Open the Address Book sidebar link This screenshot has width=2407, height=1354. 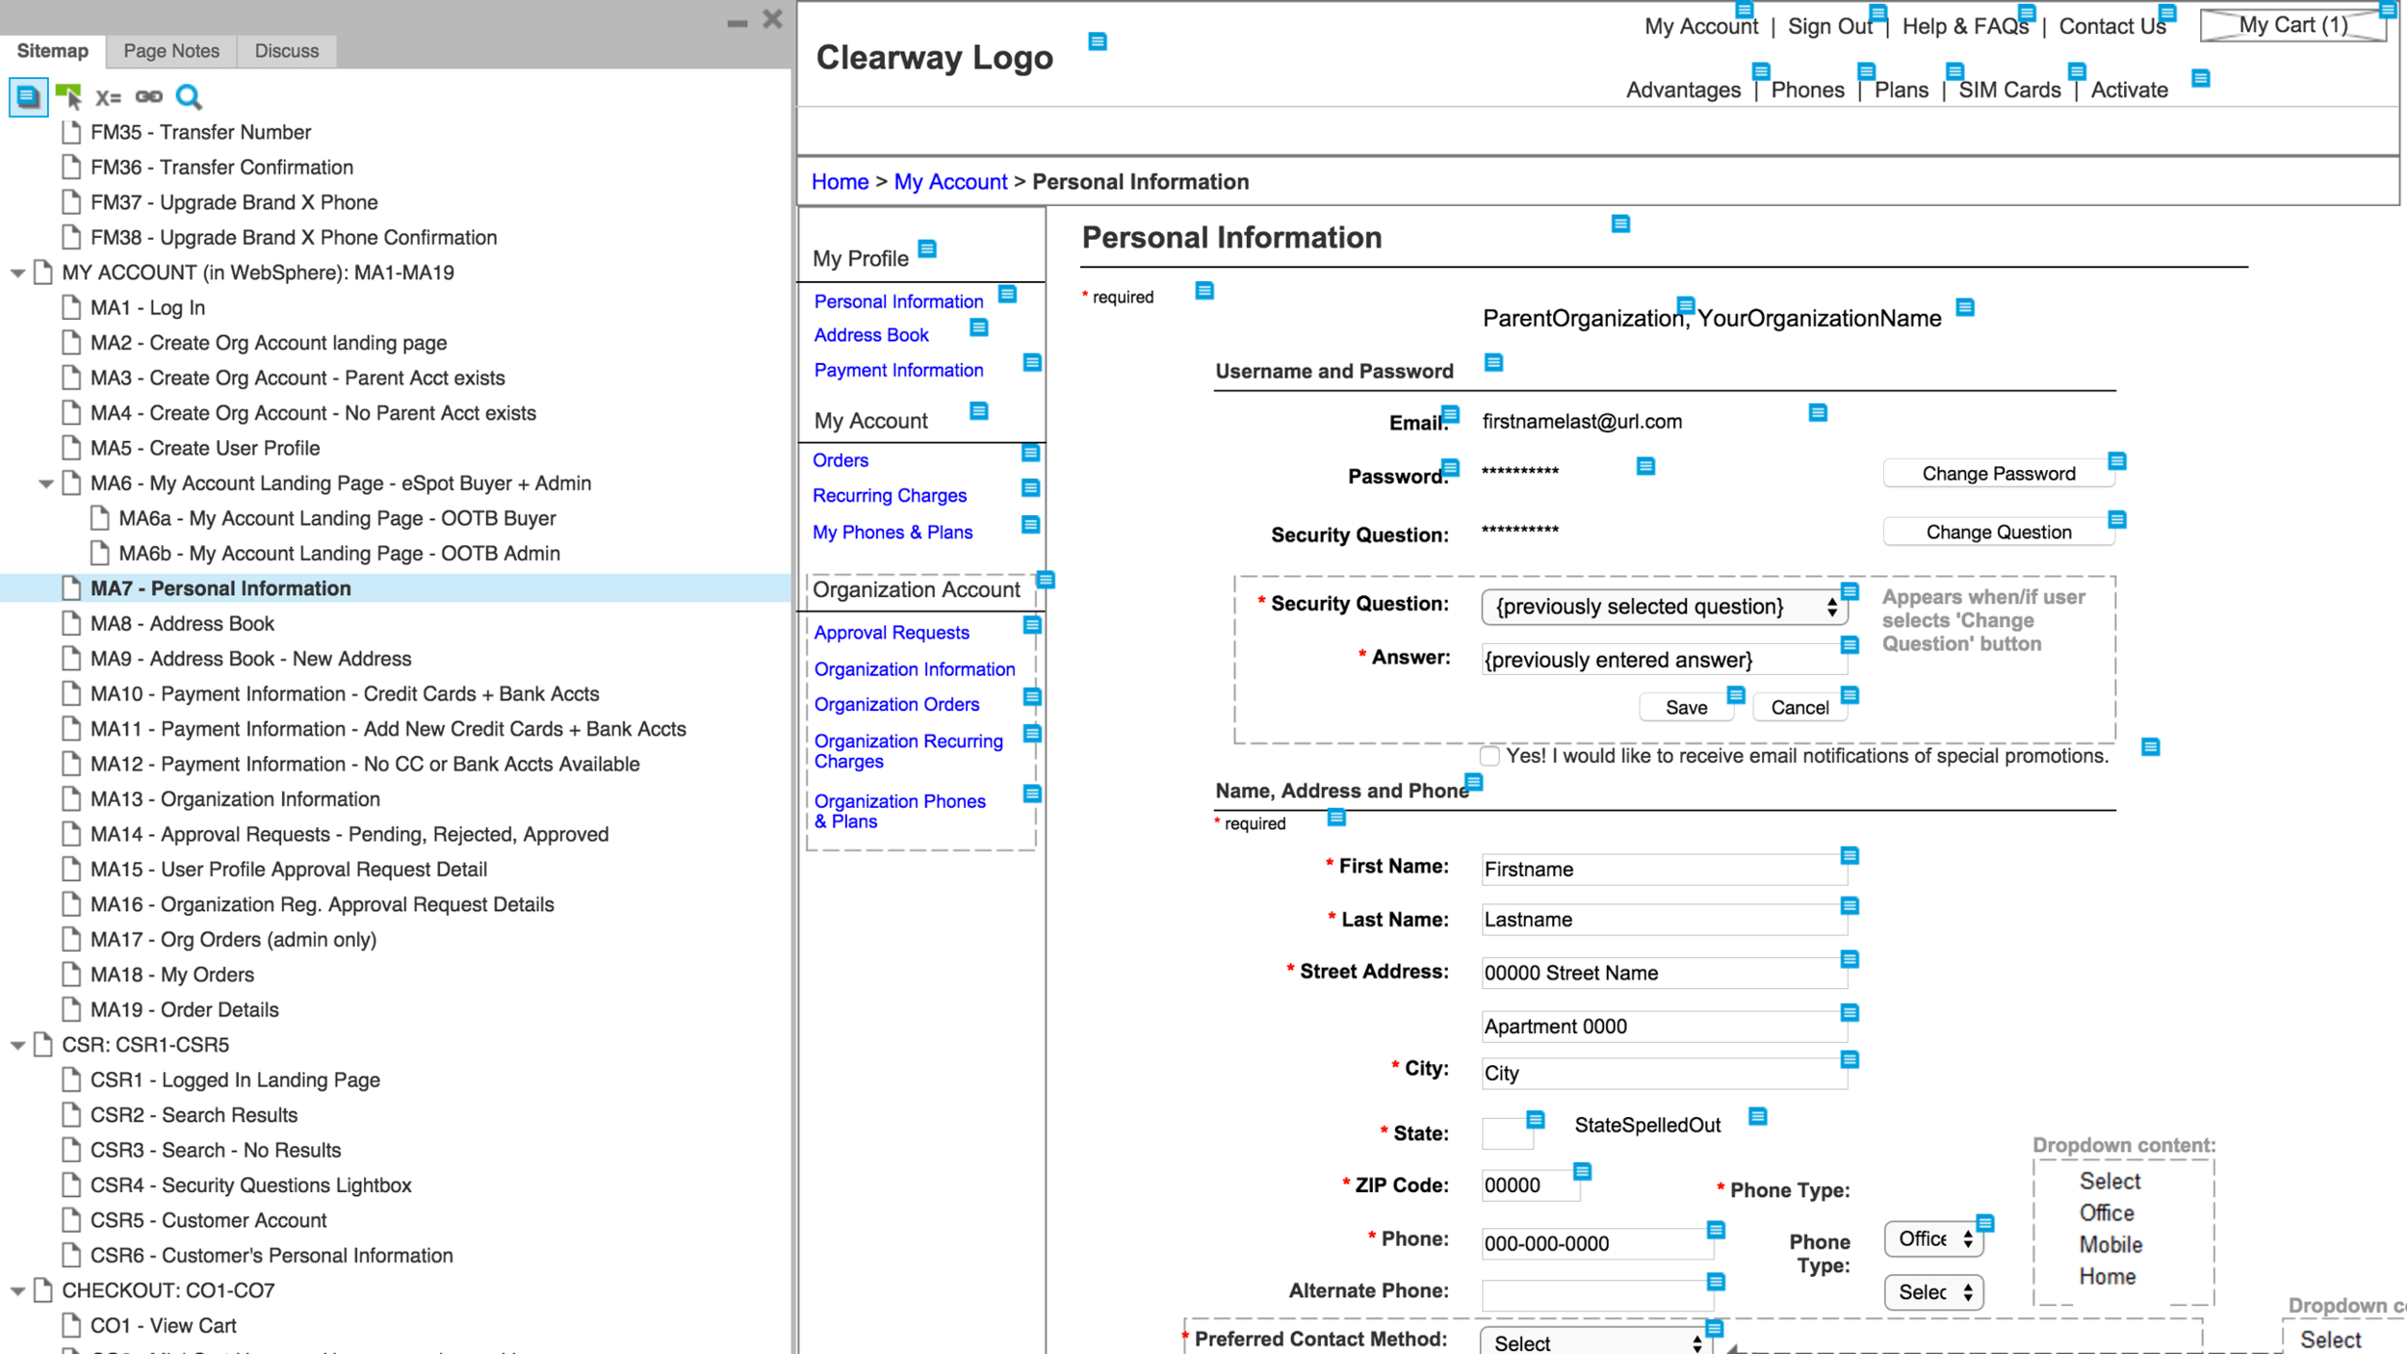click(870, 335)
